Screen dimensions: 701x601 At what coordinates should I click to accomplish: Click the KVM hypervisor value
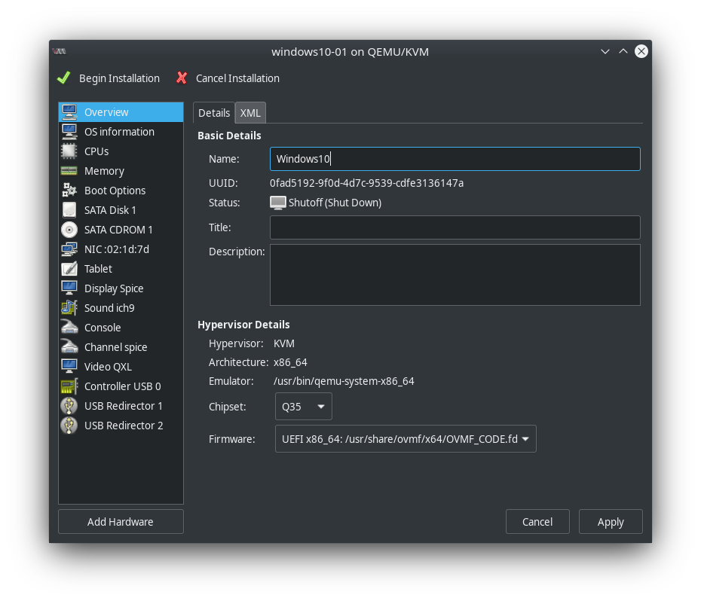pos(284,343)
